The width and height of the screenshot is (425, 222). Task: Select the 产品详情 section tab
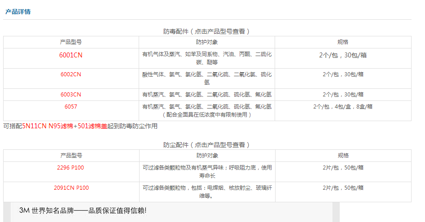18,12
